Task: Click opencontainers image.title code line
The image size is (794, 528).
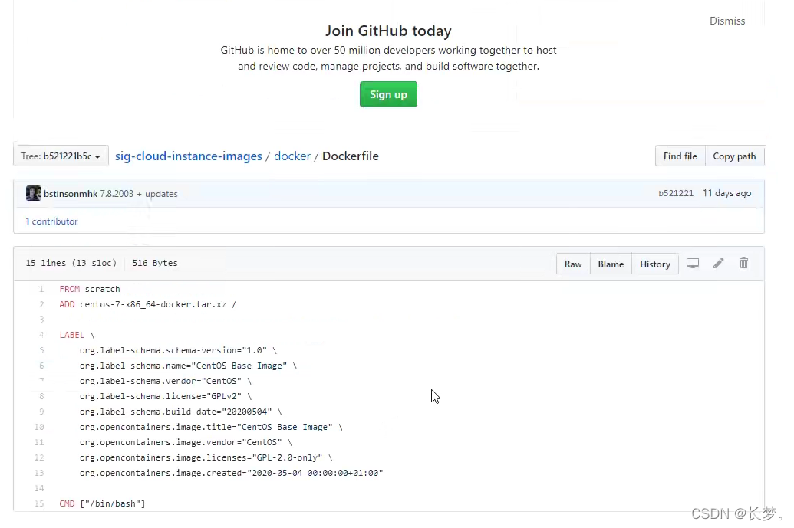Action: click(x=211, y=427)
